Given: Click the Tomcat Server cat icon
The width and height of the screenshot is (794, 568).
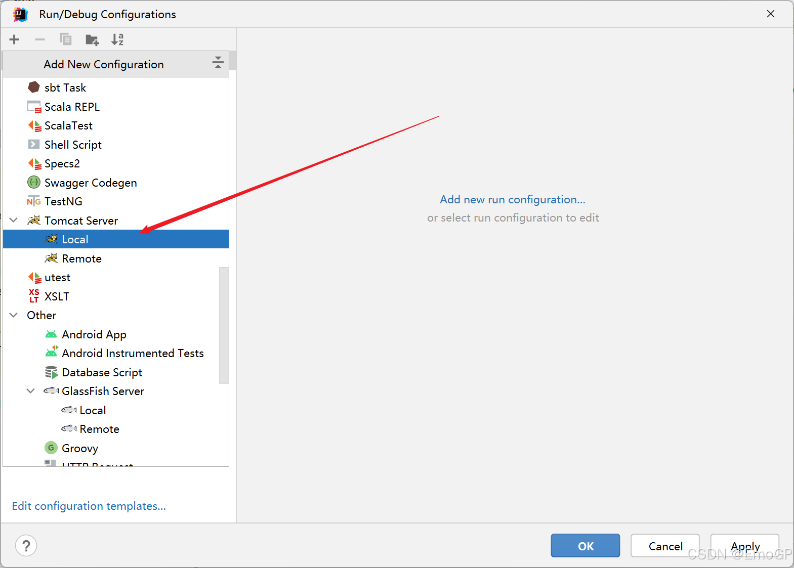Looking at the screenshot, I should (34, 220).
